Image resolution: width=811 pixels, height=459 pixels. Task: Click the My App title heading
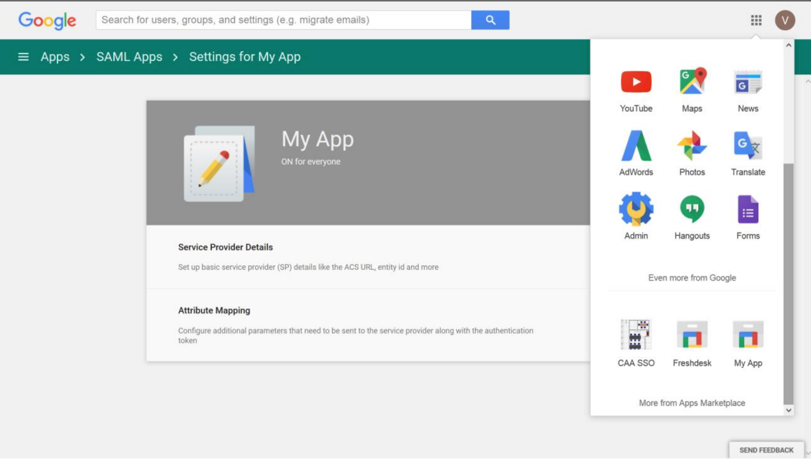point(317,139)
